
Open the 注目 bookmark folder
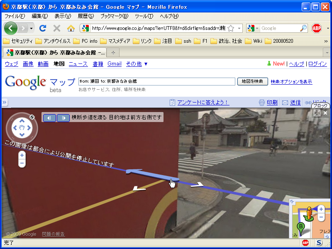pyautogui.click(x=163, y=41)
